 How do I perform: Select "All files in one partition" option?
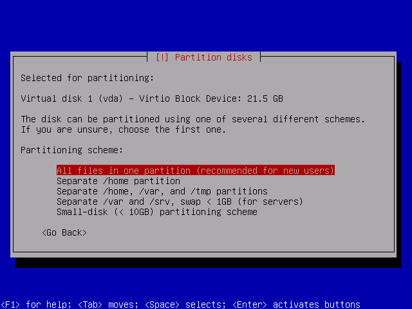click(122, 171)
